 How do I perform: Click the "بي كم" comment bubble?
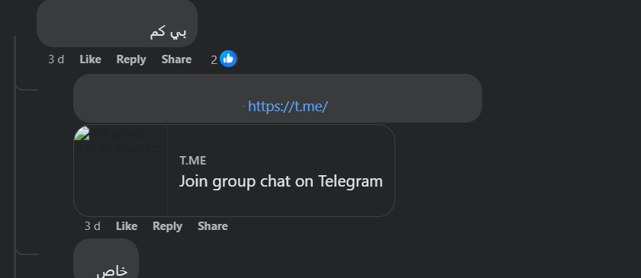click(118, 24)
